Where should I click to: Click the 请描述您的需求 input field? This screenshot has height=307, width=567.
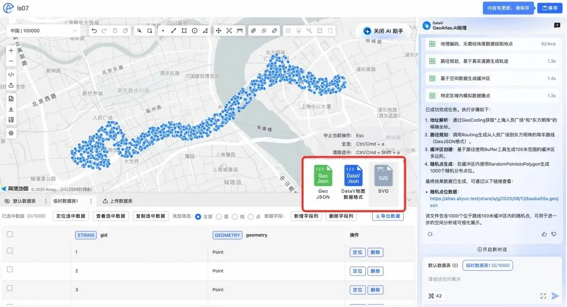[x=492, y=279]
